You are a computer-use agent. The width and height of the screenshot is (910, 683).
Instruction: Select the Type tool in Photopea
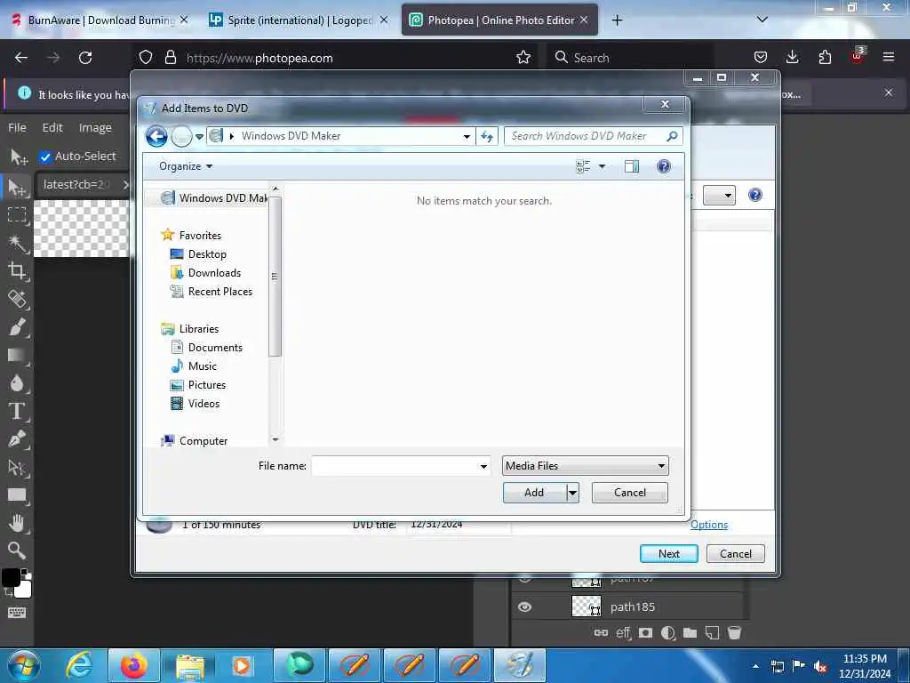17,411
